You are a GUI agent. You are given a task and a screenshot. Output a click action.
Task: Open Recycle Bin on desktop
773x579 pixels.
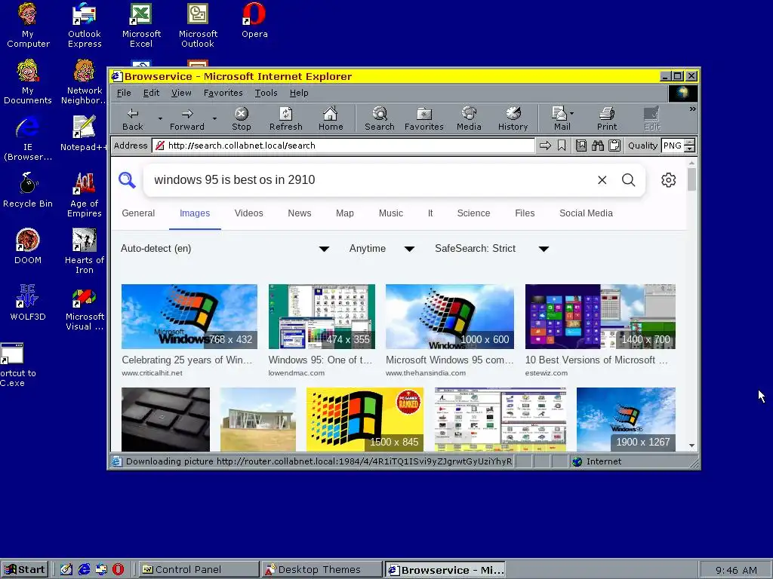[x=28, y=190]
